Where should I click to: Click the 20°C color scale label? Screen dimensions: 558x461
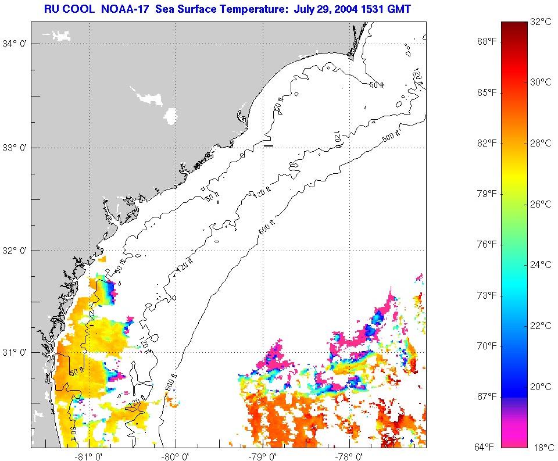coord(541,387)
